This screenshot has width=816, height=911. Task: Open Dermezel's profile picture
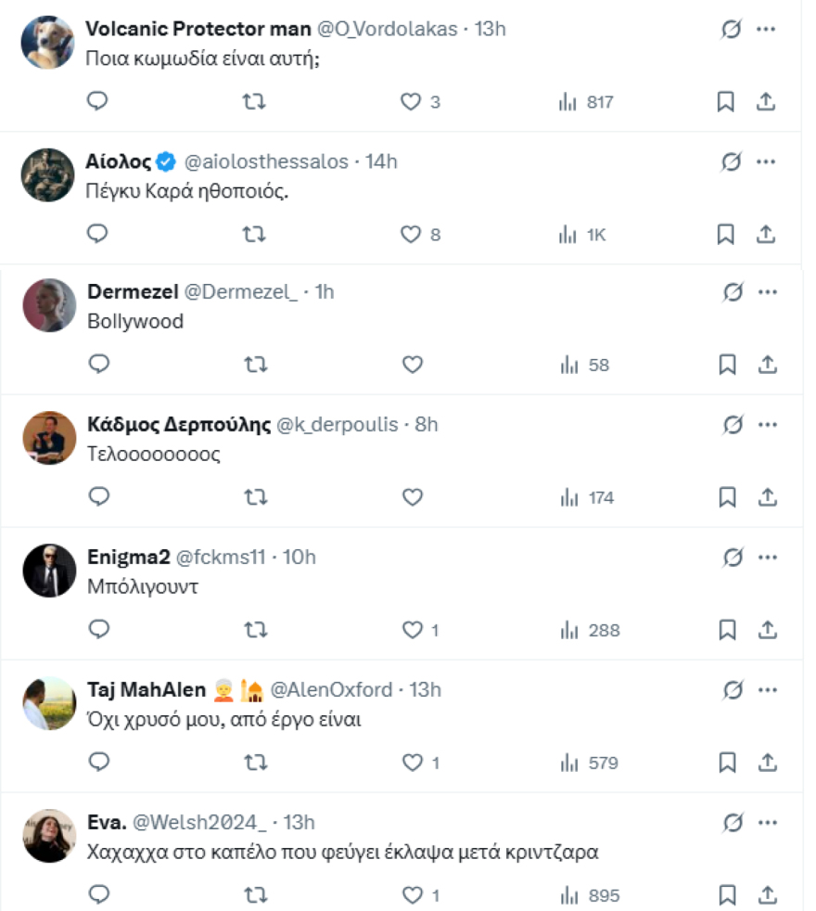pos(48,305)
